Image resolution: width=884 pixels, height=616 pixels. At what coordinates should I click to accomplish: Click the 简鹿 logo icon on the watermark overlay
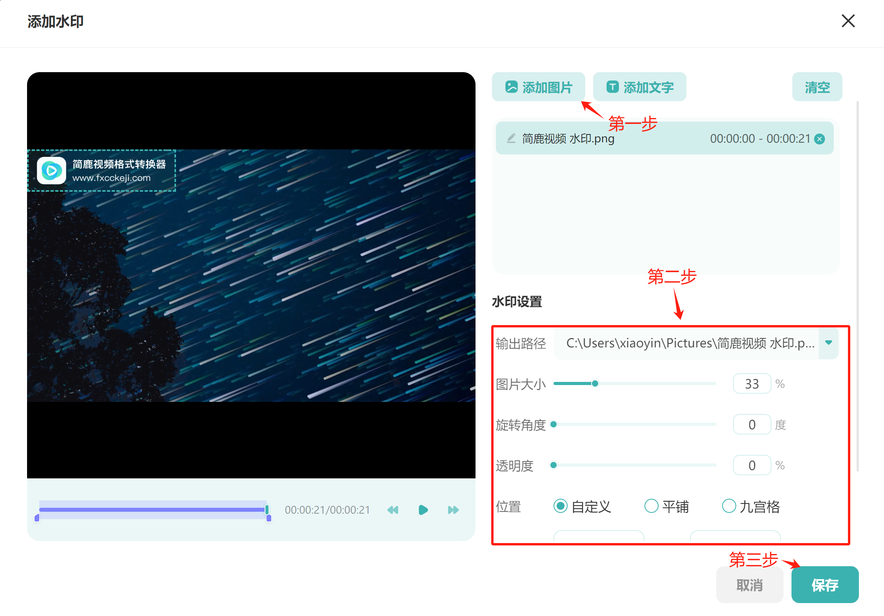[51, 171]
